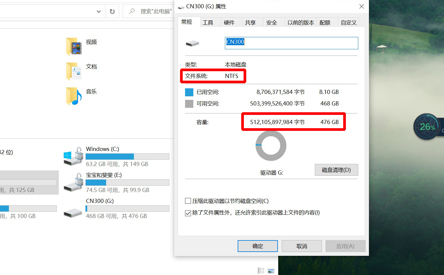Click the 476 GB capacity value
The width and height of the screenshot is (444, 275).
tap(330, 122)
